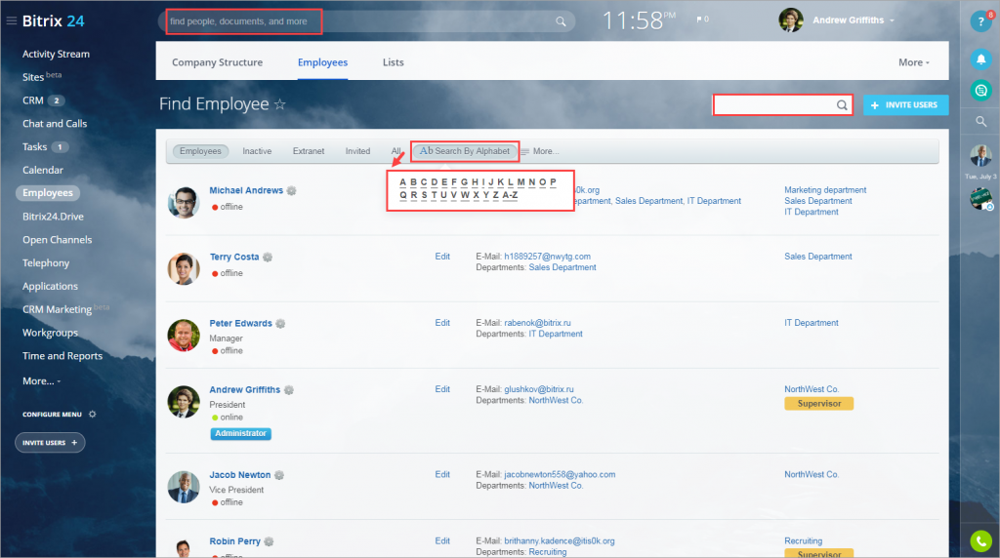This screenshot has width=1000, height=558.
Task: Click the contact avatar in the right sidebar
Action: tap(980, 155)
